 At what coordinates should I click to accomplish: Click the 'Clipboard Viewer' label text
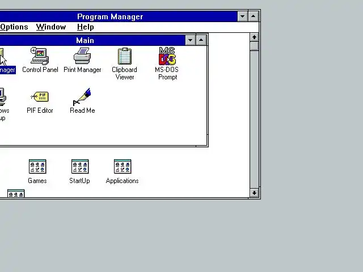(x=125, y=73)
